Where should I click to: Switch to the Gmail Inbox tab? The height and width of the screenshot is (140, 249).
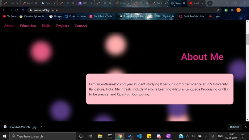click(122, 3)
